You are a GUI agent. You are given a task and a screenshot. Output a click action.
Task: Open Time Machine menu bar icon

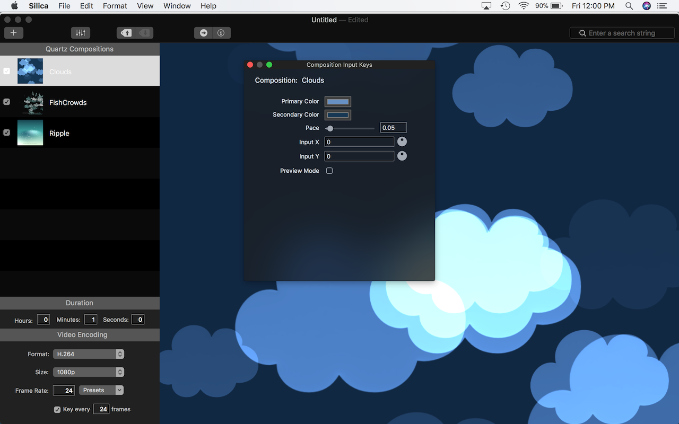[505, 6]
